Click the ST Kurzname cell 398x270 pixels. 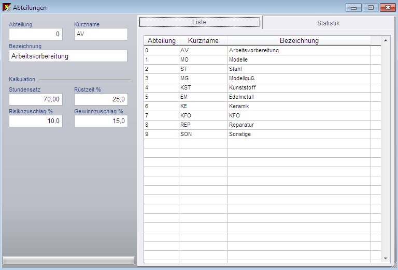click(x=203, y=69)
